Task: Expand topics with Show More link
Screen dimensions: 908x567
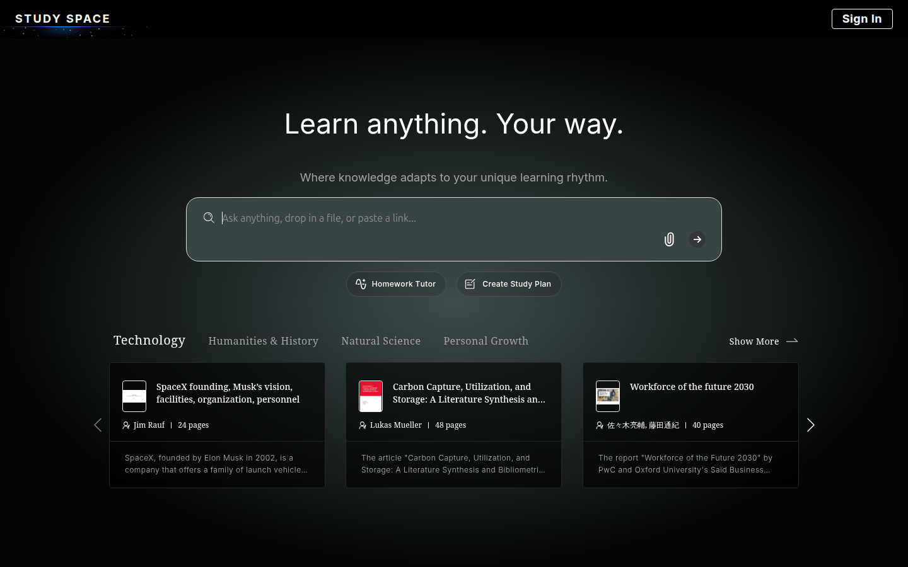Action: click(x=763, y=341)
